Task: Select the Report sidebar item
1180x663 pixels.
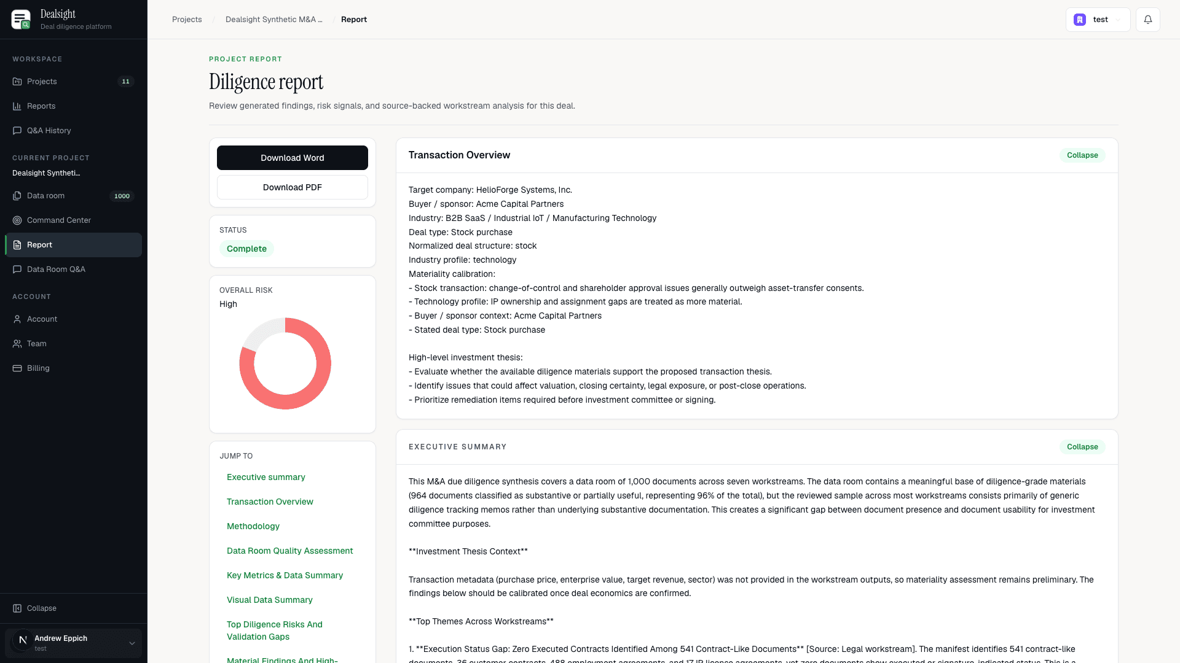Action: pos(73,245)
